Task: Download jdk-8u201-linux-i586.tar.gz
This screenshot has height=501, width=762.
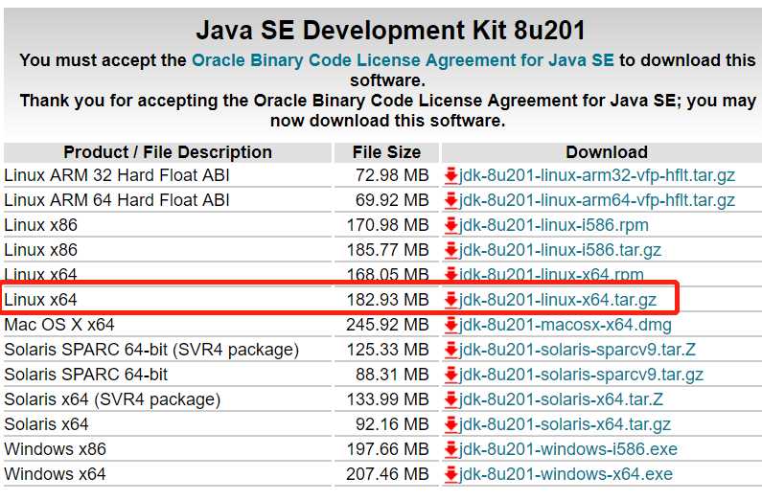Action: 560,250
